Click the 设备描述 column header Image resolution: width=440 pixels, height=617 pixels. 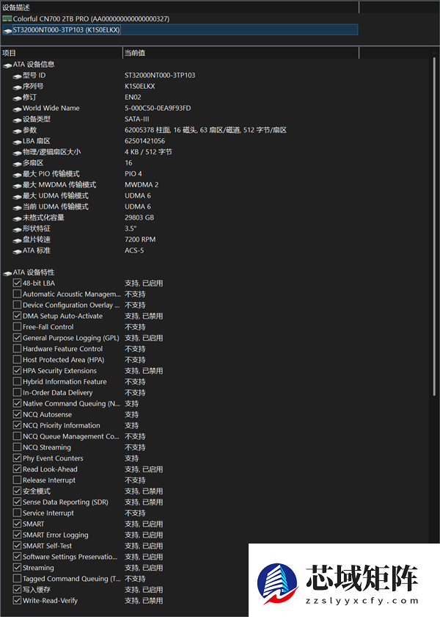pos(180,7)
